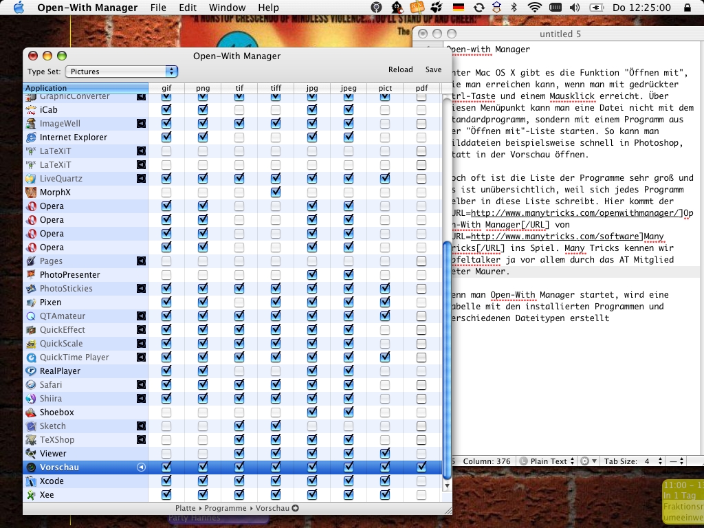704x528 pixels.
Task: Click the Reload button
Action: point(401,69)
